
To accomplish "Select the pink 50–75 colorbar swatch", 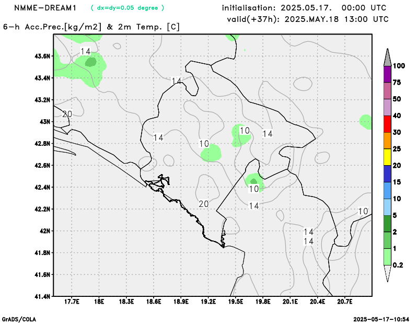I will [387, 91].
